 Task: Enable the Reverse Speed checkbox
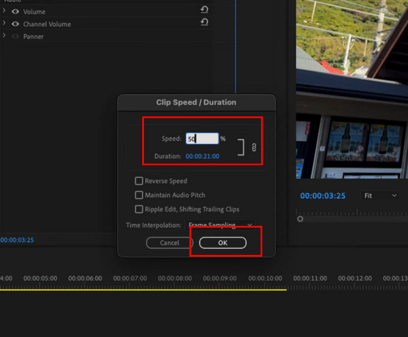(x=139, y=181)
